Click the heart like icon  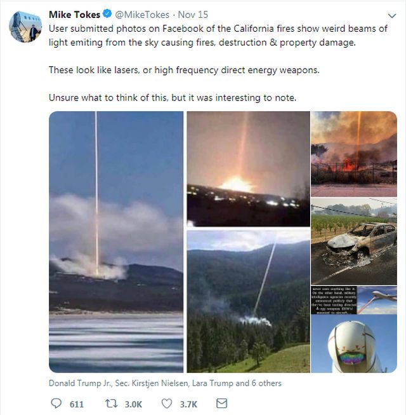pos(167,404)
